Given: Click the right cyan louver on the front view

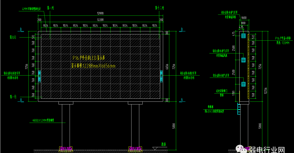Looking at the screenshot, I should tap(161, 76).
